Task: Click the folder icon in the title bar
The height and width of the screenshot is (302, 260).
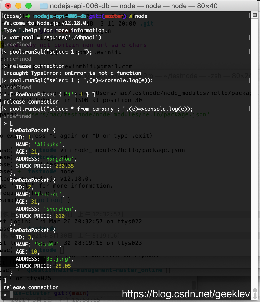Action: tap(44, 6)
